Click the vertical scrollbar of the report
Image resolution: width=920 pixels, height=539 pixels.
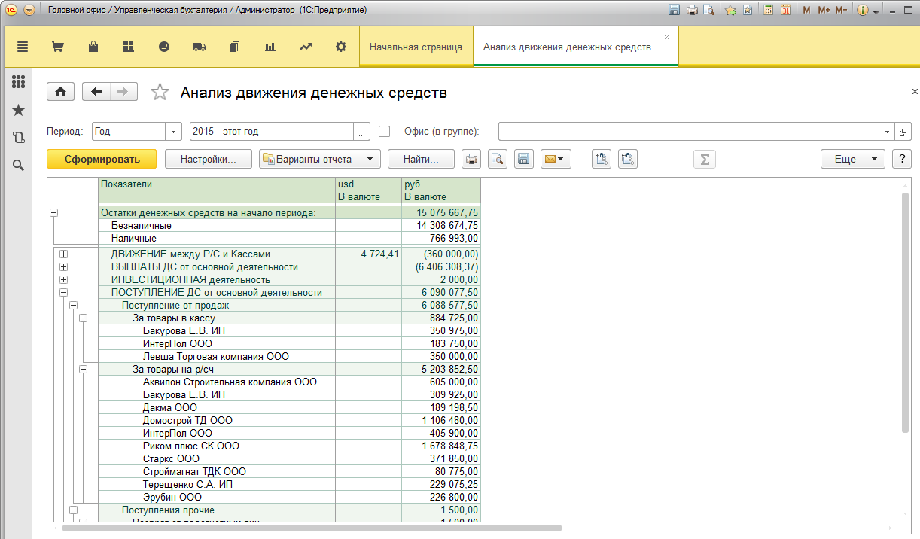[x=905, y=313]
